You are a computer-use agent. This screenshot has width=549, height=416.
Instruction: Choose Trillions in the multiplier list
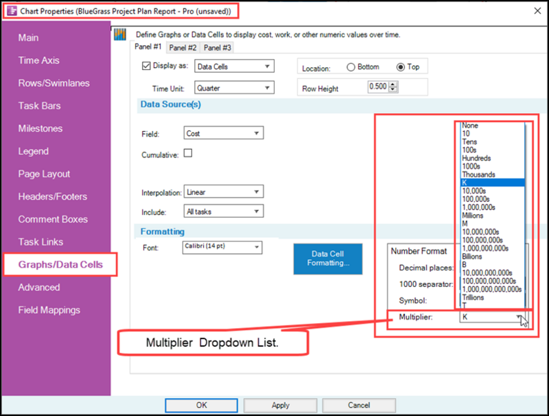[492, 297]
